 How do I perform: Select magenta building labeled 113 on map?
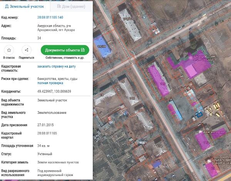tap(203, 141)
